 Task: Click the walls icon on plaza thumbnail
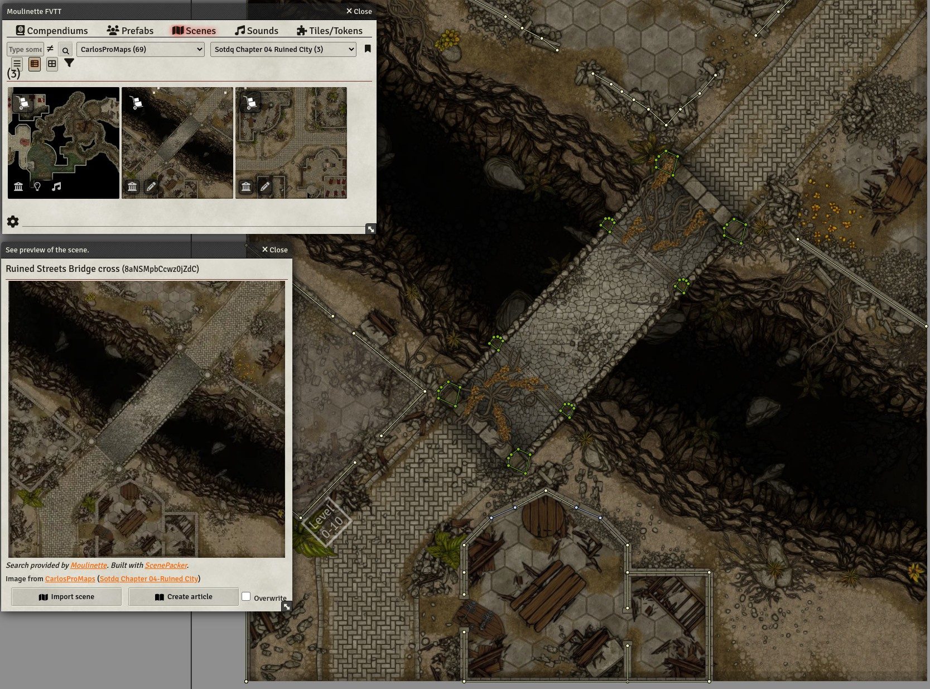(246, 186)
